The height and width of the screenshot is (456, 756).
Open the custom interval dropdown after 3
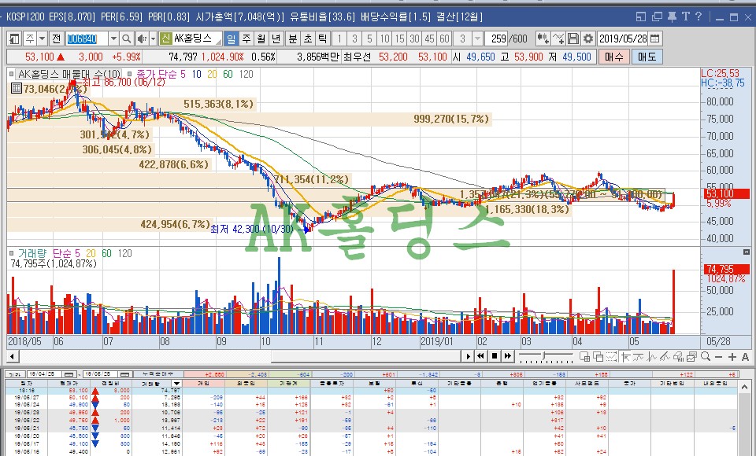pyautogui.click(x=477, y=39)
